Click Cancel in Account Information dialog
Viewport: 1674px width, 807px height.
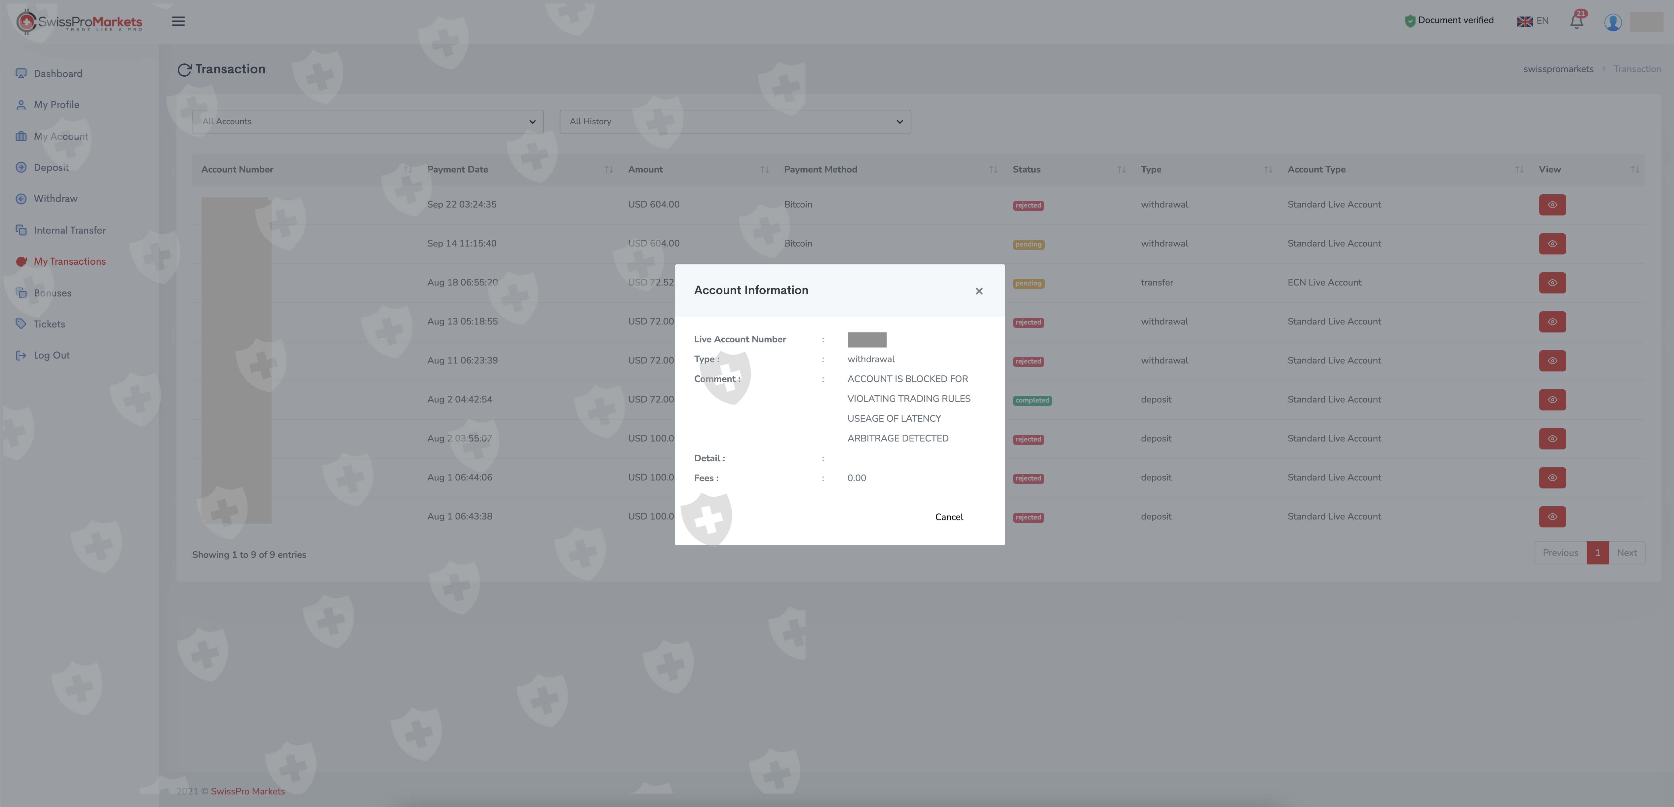(x=949, y=517)
